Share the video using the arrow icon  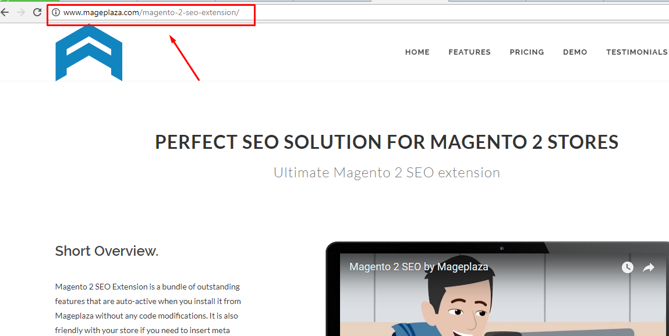click(649, 267)
